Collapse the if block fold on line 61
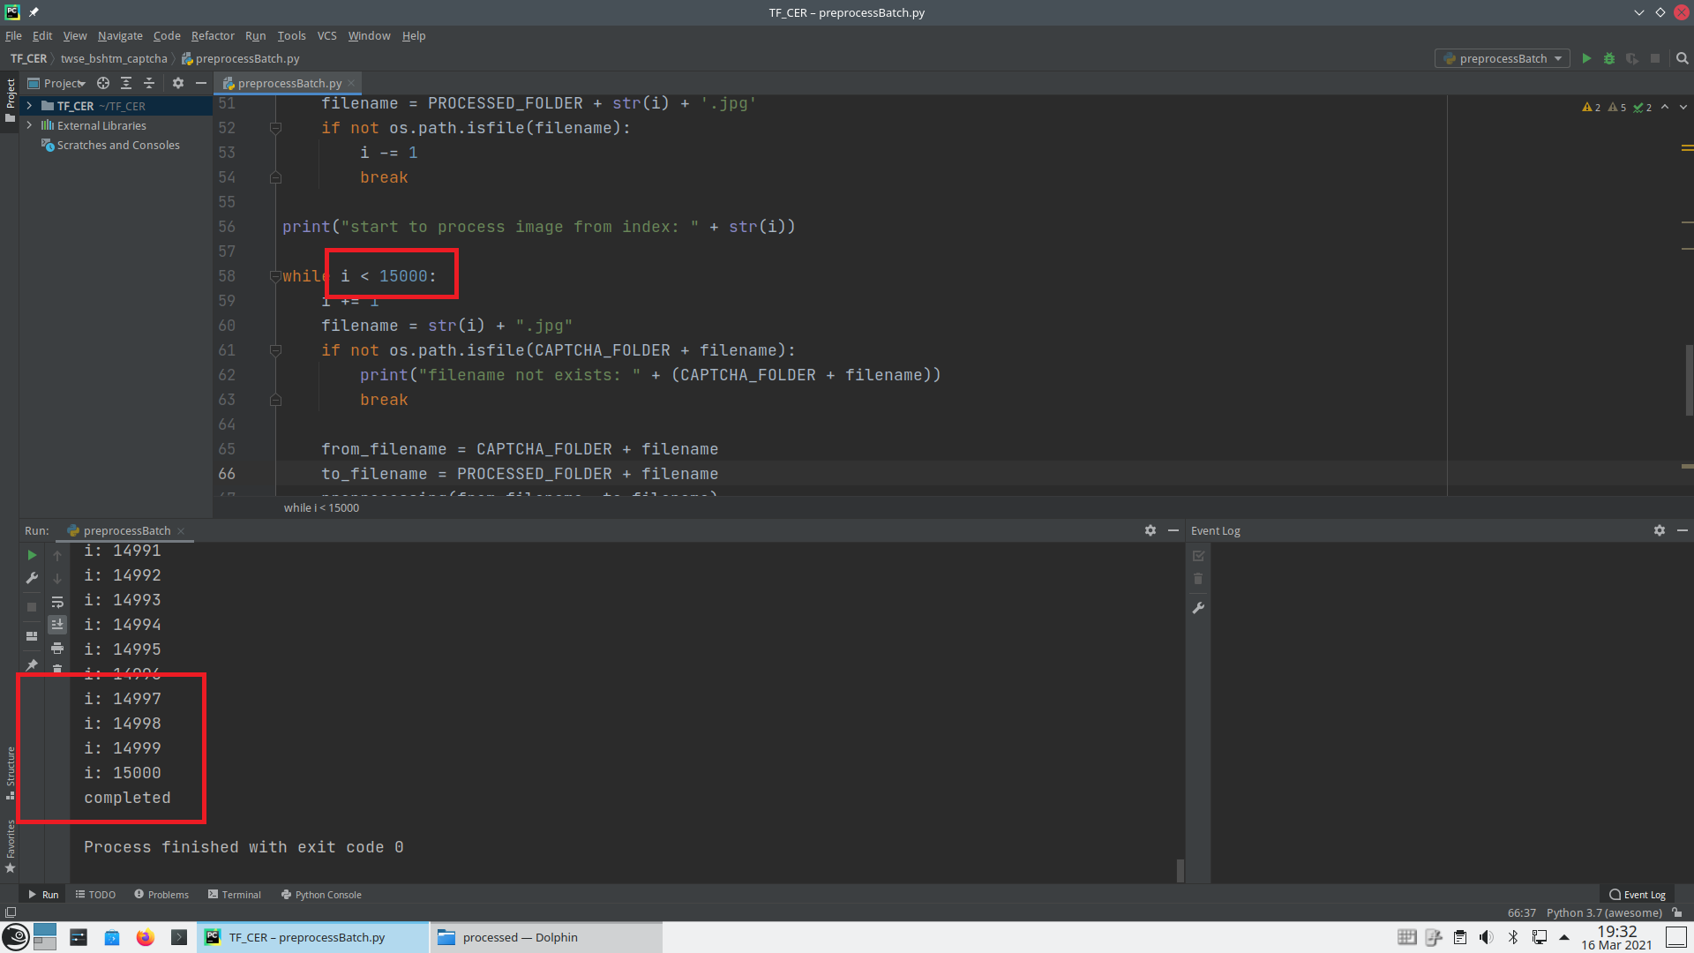 tap(275, 350)
